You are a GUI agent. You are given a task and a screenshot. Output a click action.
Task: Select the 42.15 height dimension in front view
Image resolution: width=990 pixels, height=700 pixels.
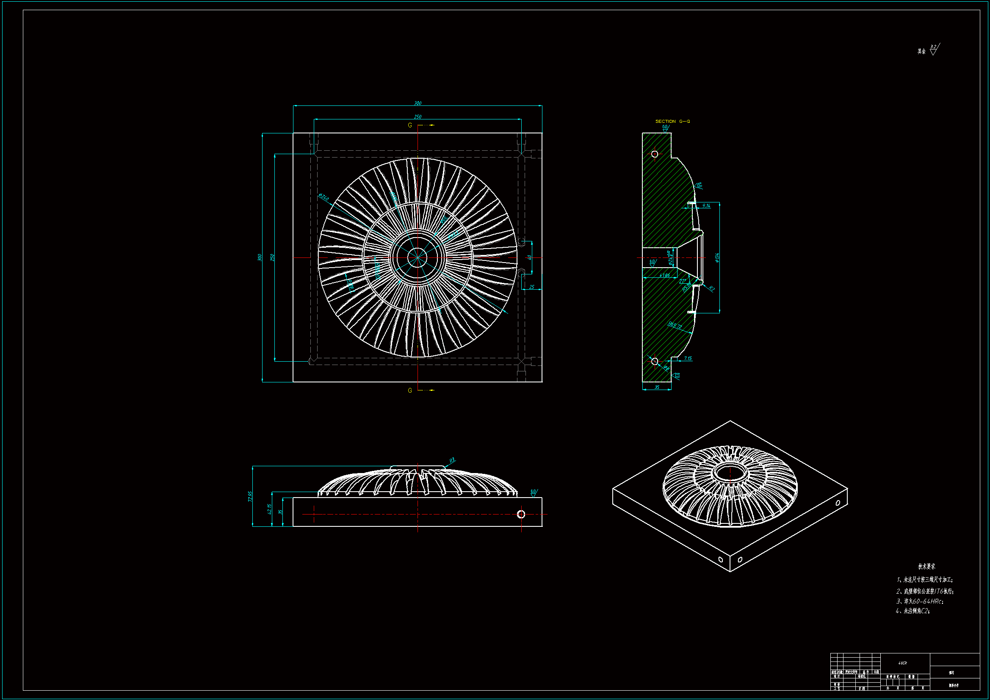tap(270, 509)
